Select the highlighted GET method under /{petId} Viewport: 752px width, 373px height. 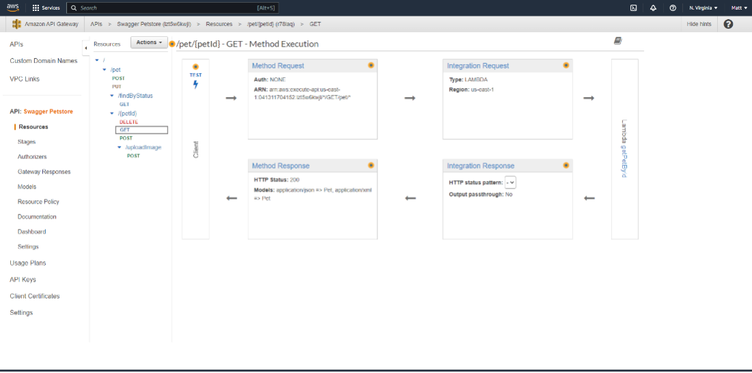(142, 130)
